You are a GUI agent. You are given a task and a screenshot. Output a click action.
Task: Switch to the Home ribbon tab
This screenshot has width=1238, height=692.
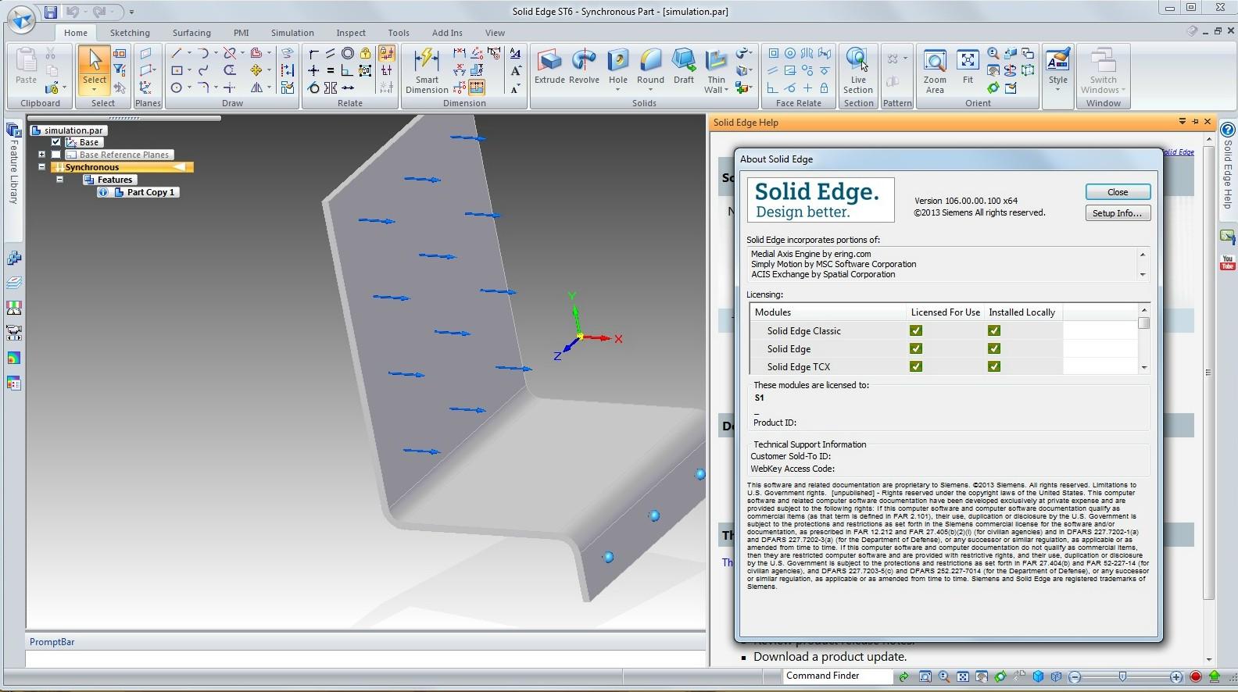click(76, 33)
